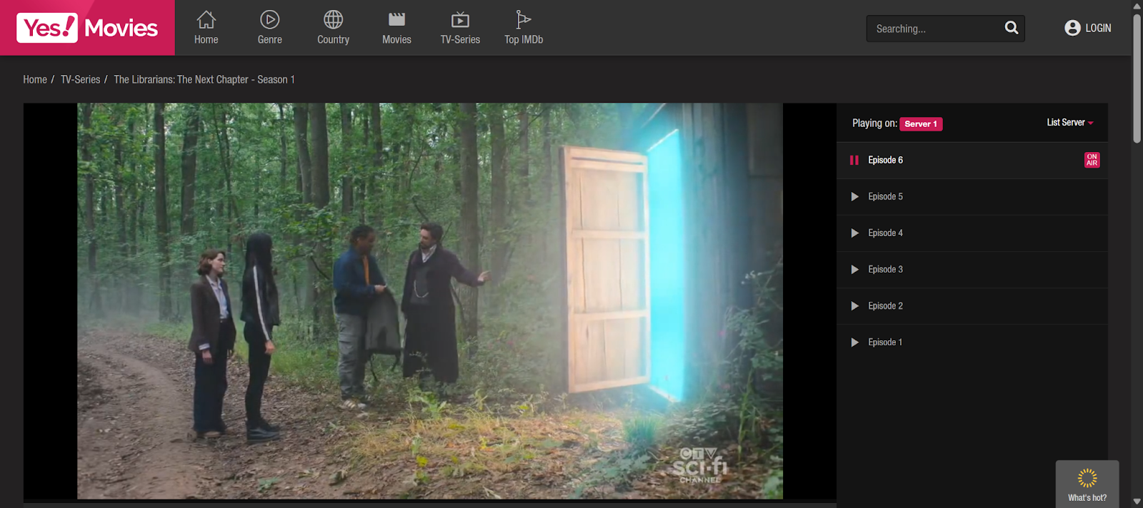Viewport: 1143px width, 508px height.
Task: Click the play icon beside Episode 3
Action: (854, 270)
